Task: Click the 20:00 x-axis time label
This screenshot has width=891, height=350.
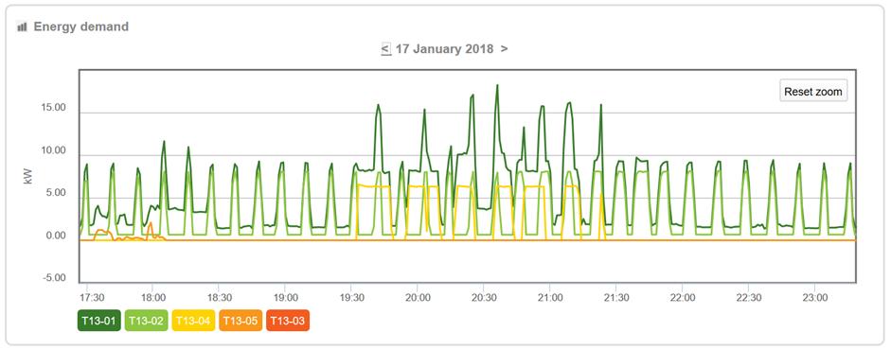Action: point(418,297)
